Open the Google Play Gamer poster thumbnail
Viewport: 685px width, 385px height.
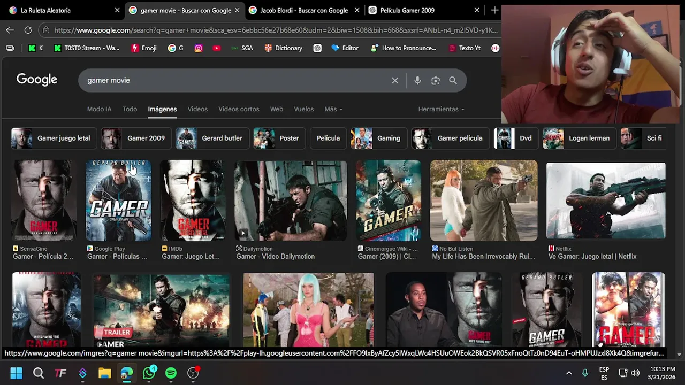118,201
